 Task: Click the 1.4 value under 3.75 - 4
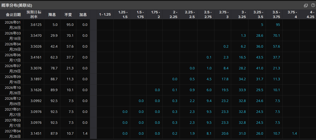pos(295,133)
